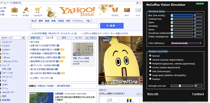Image resolution: width=210 pixels, height=103 pixels.
Task: Select Peripheral (glaucoma) radio option
Action: click(x=150, y=63)
